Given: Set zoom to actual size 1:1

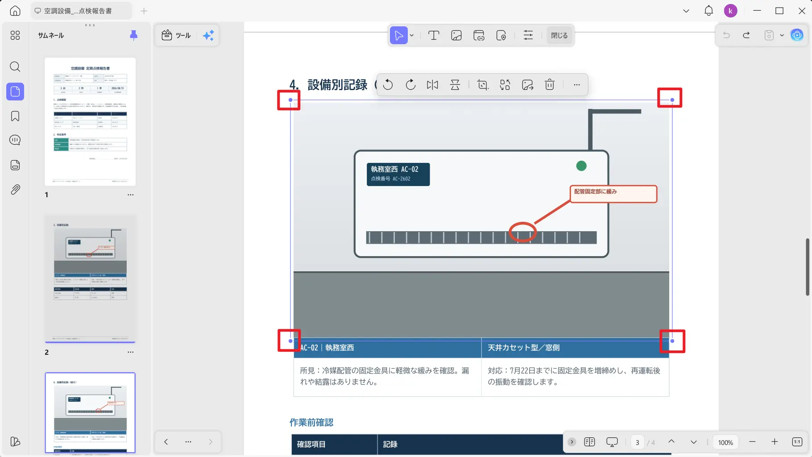Looking at the screenshot, I should (x=797, y=442).
